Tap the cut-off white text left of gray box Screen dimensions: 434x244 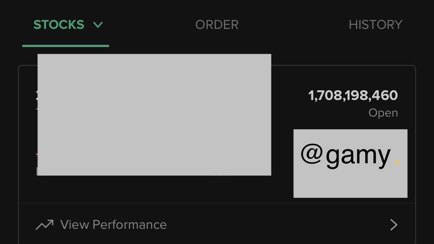(x=37, y=96)
